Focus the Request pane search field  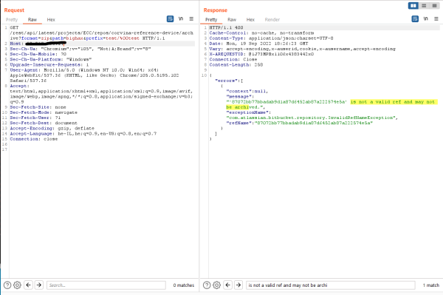pos(106,285)
